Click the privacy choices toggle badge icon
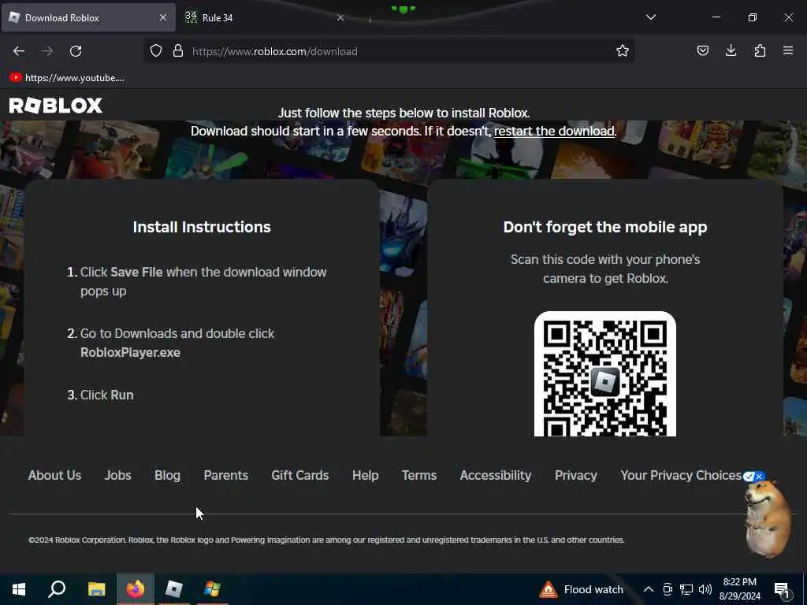The width and height of the screenshot is (807, 605). pos(754,477)
